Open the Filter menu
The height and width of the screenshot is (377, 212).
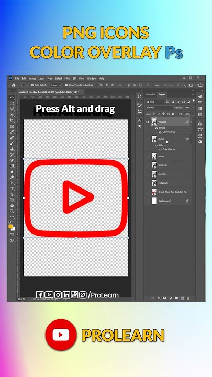(x=68, y=79)
